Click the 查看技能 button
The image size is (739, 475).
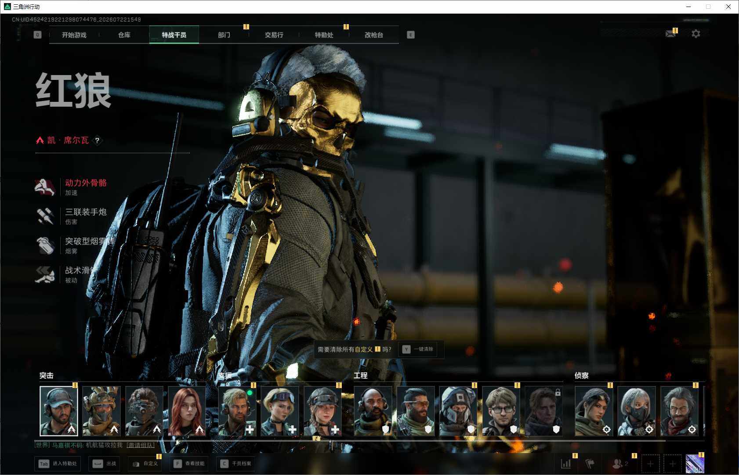pyautogui.click(x=189, y=464)
